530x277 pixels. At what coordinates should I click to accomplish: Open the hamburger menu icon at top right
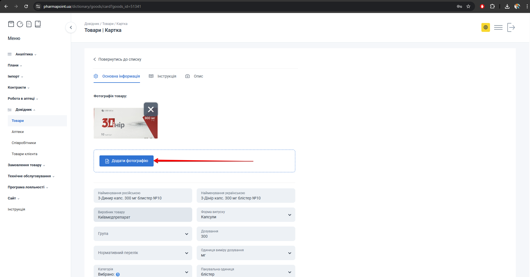498,27
